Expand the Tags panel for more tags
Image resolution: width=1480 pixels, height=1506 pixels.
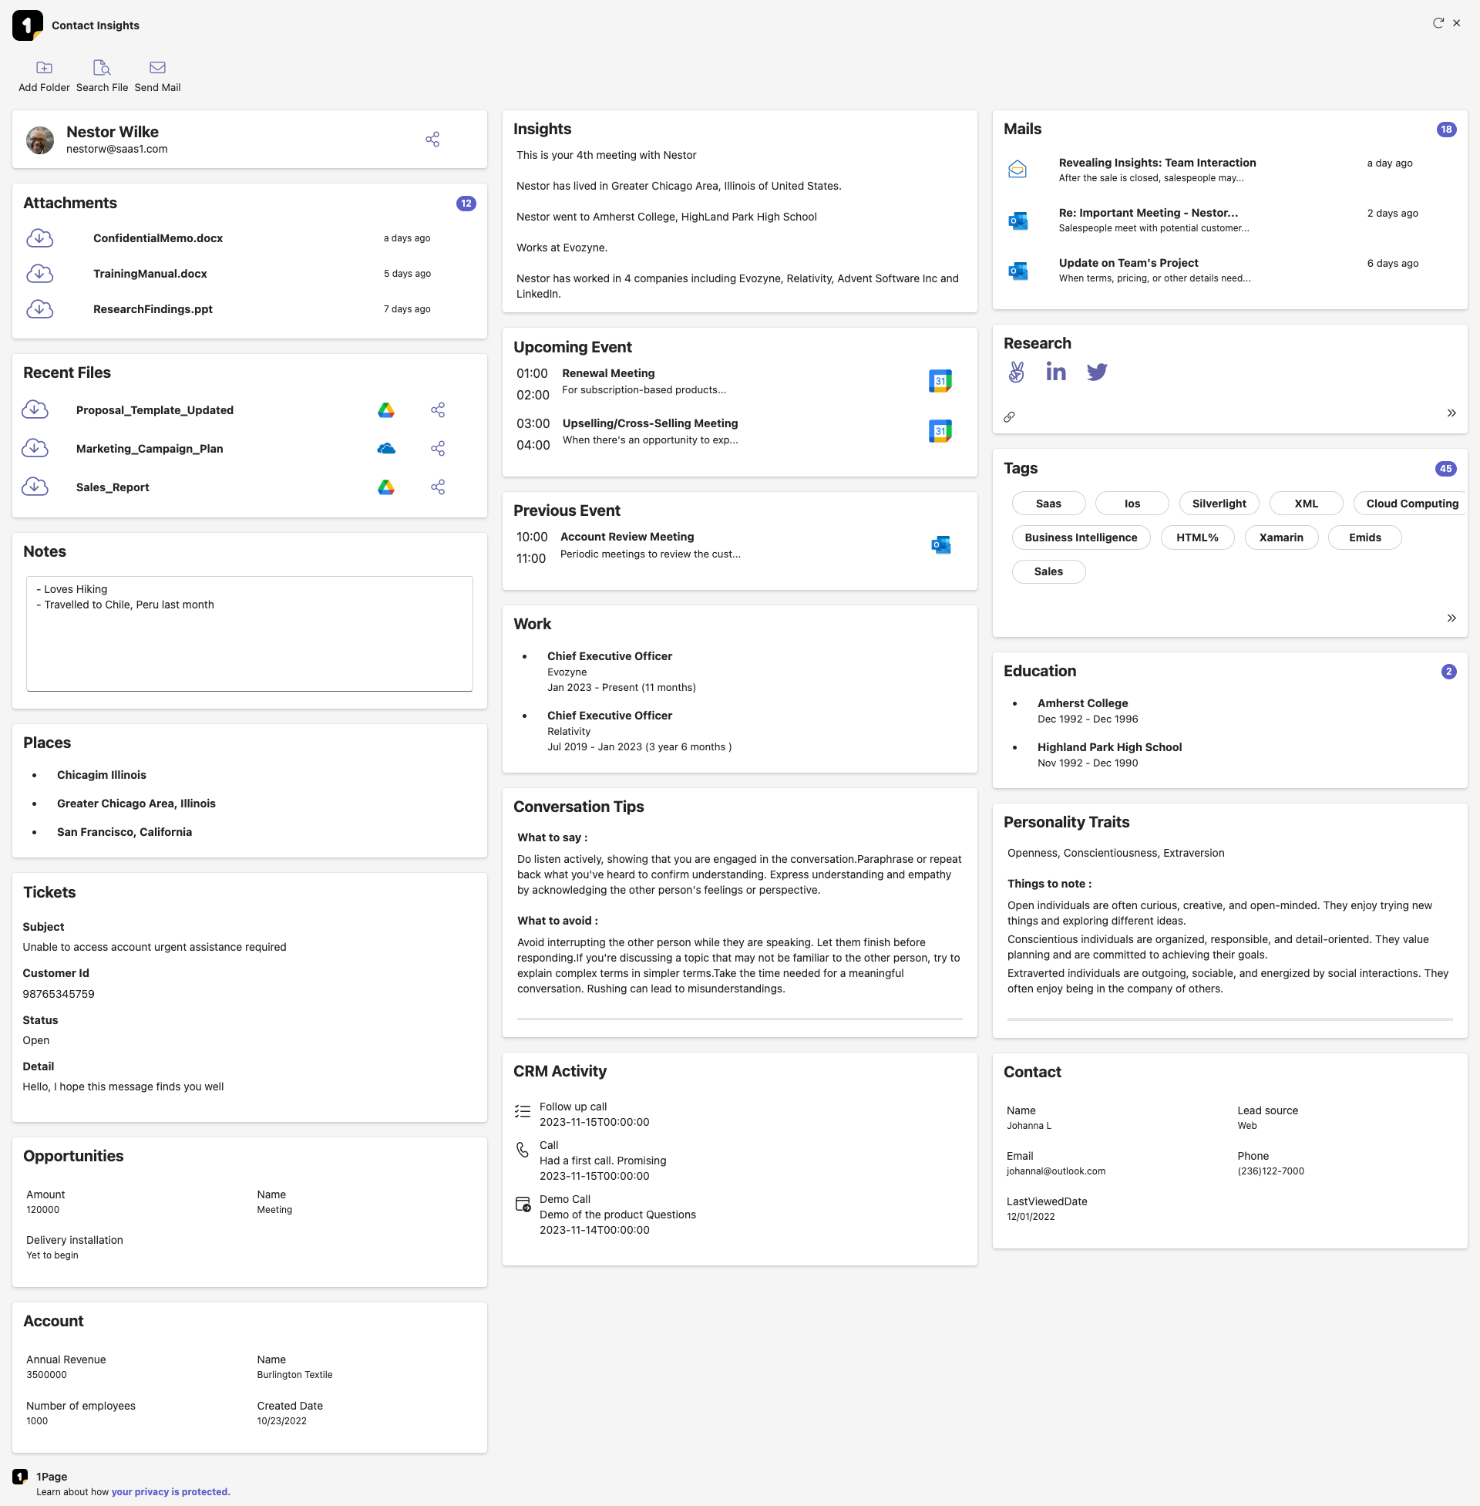click(x=1451, y=618)
